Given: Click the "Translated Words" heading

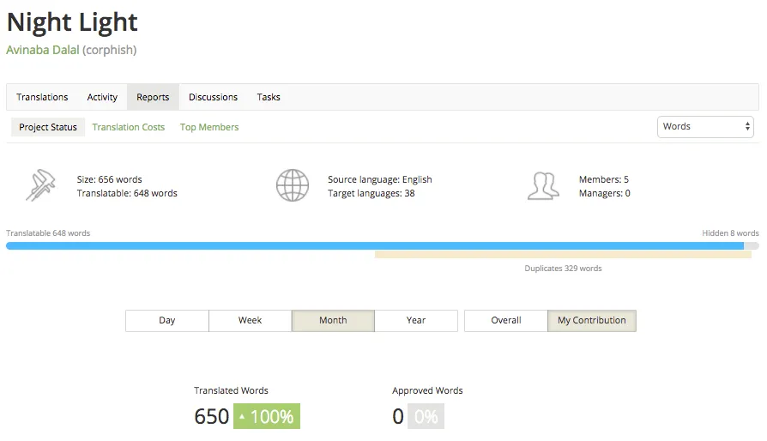Looking at the screenshot, I should tap(231, 390).
